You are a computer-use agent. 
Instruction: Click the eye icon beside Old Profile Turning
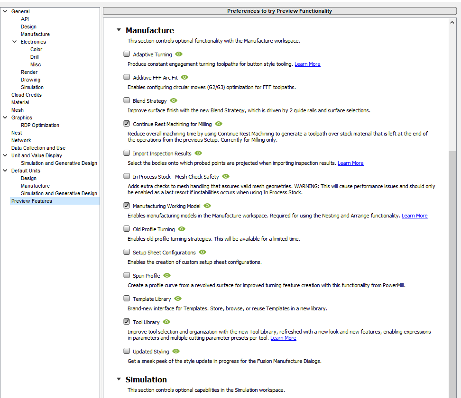pyautogui.click(x=182, y=229)
